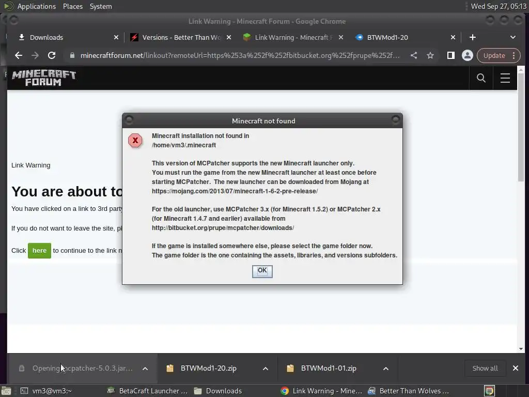Expand options for BTWMod1-01.zip download
Screen dimensions: 529x397
click(x=385, y=368)
